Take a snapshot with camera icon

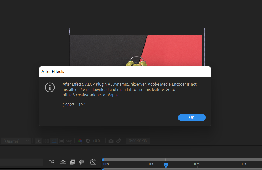(x=111, y=141)
